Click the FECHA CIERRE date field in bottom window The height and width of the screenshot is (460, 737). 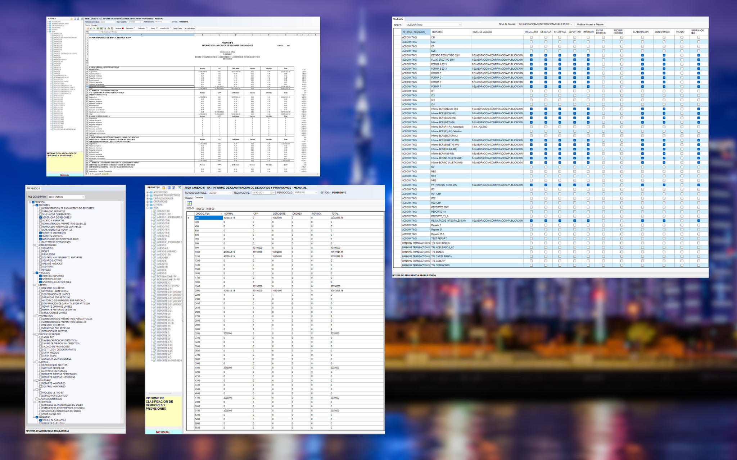[263, 193]
